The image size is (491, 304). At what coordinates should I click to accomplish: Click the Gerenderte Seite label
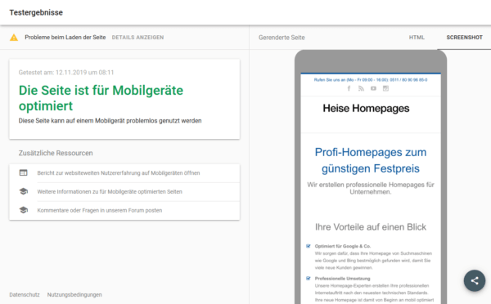coord(282,38)
